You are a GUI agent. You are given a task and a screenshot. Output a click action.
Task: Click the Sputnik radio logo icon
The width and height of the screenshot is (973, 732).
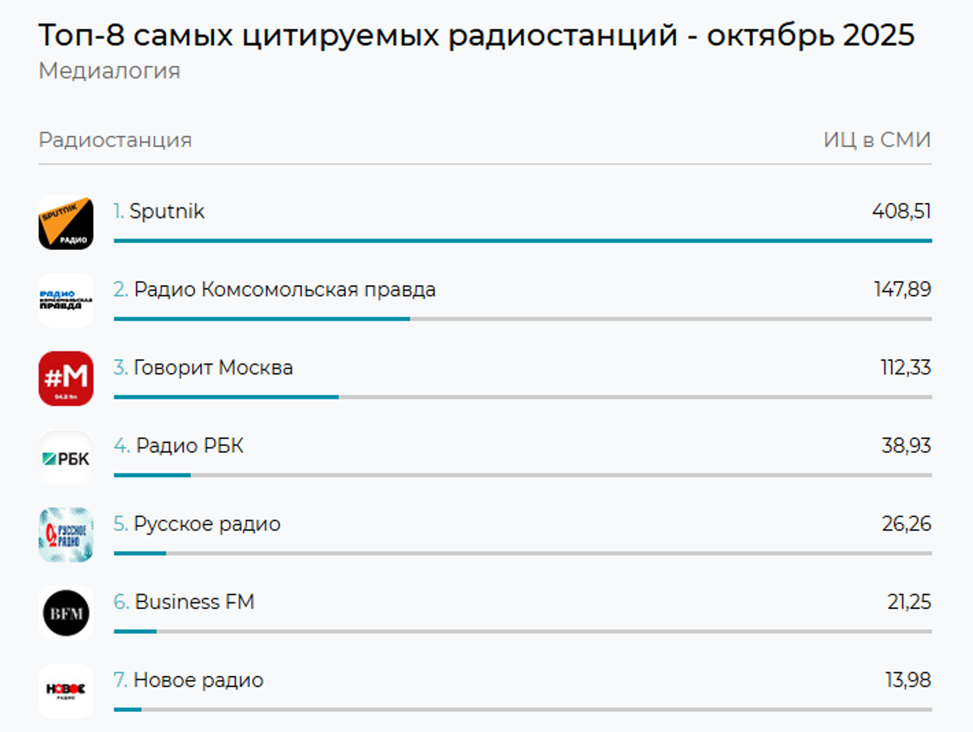[66, 223]
